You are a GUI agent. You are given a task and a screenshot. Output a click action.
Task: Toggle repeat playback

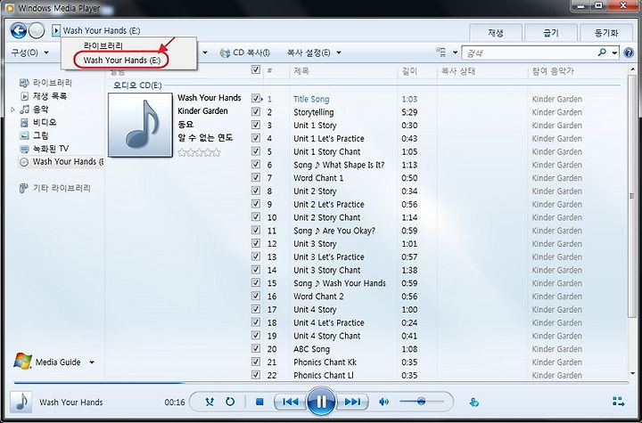(230, 402)
